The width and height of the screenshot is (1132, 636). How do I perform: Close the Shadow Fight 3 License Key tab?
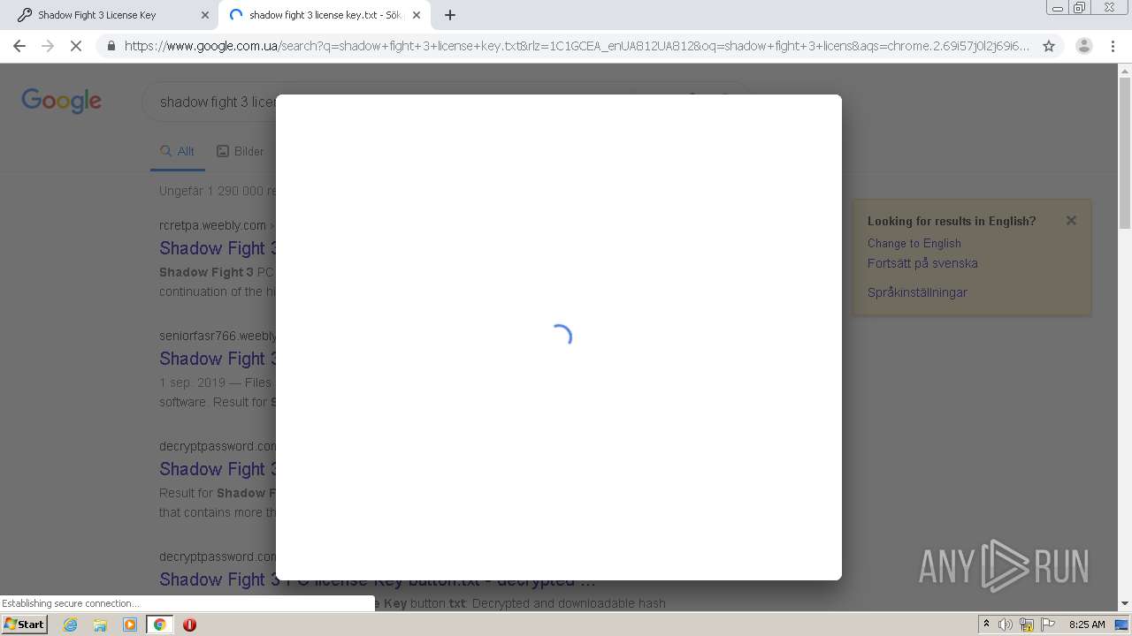click(205, 15)
